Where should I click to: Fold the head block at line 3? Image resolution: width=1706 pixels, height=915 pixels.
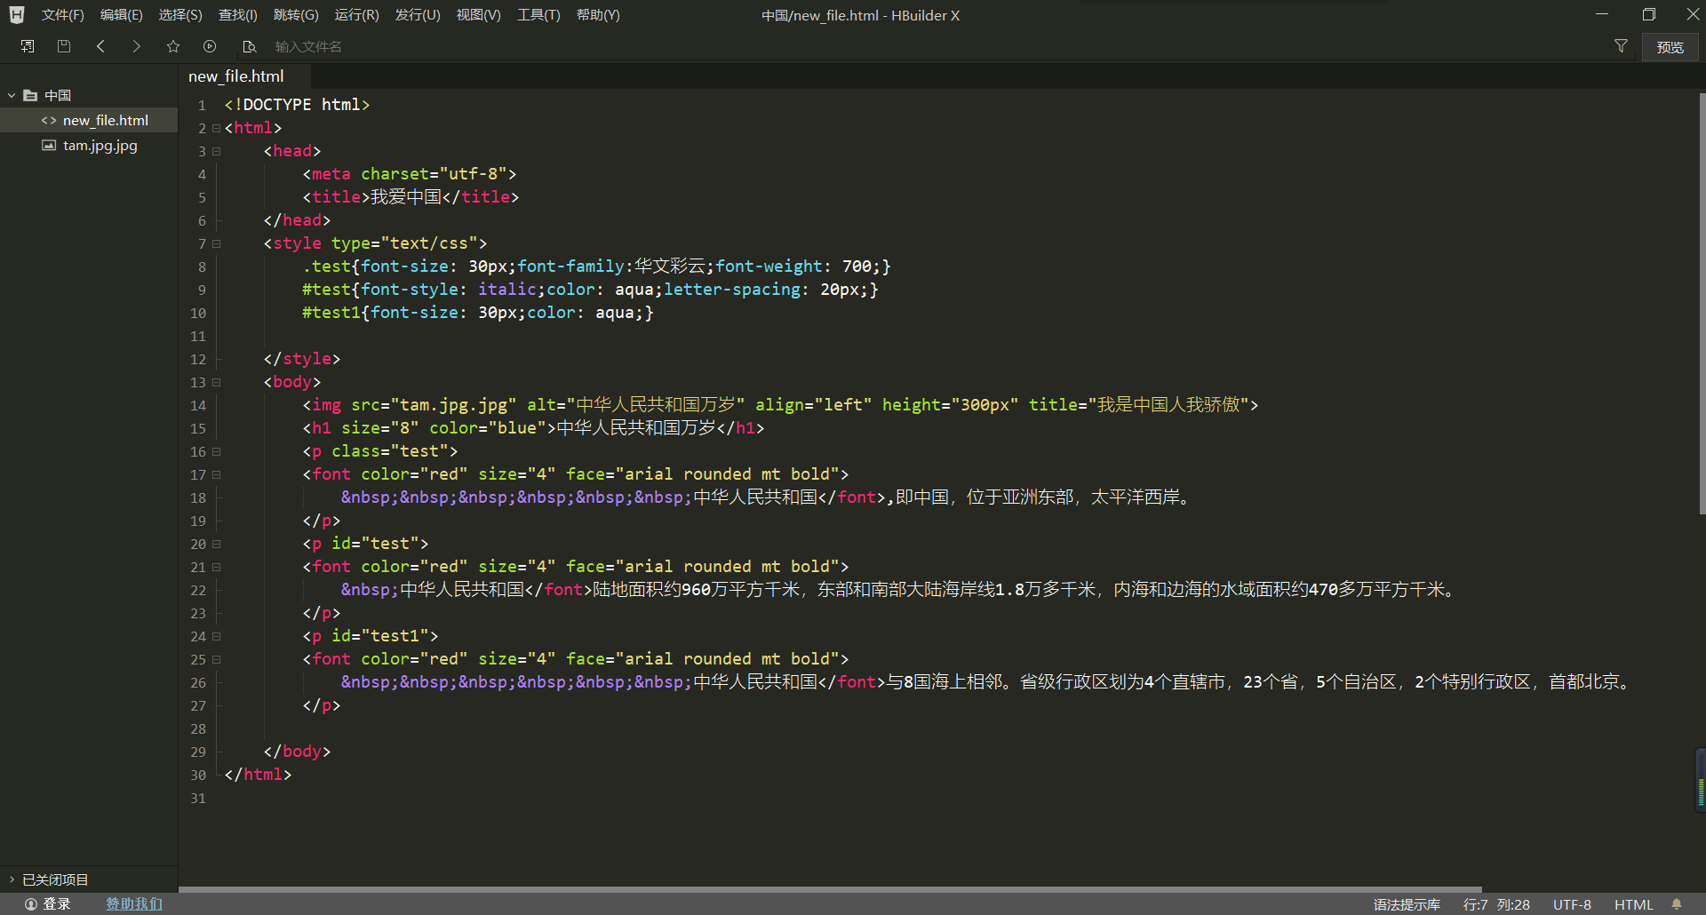[216, 151]
